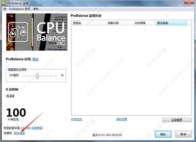Click 现在激活 to activate license
The height and width of the screenshot is (142, 196).
coord(20,133)
